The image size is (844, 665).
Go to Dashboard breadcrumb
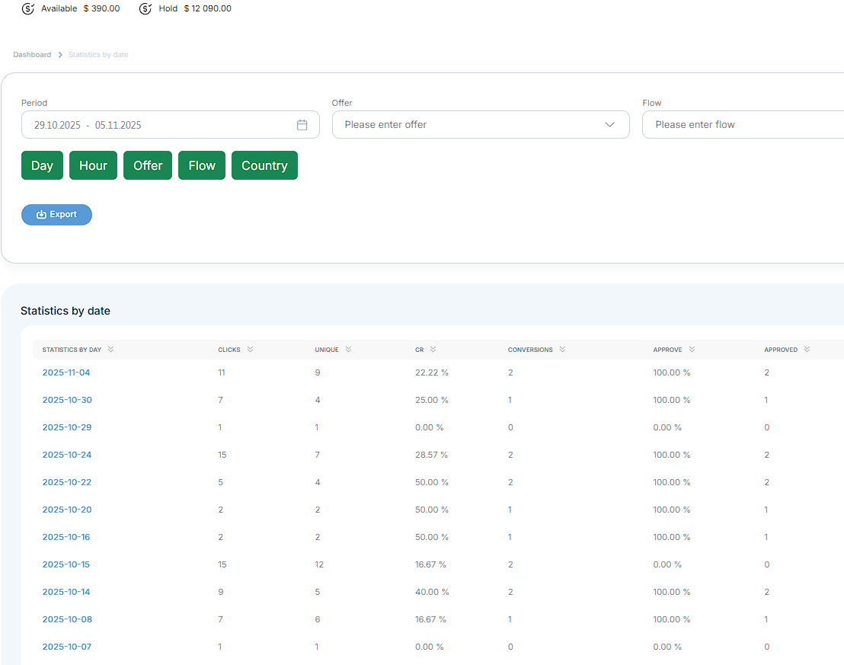pyautogui.click(x=32, y=55)
